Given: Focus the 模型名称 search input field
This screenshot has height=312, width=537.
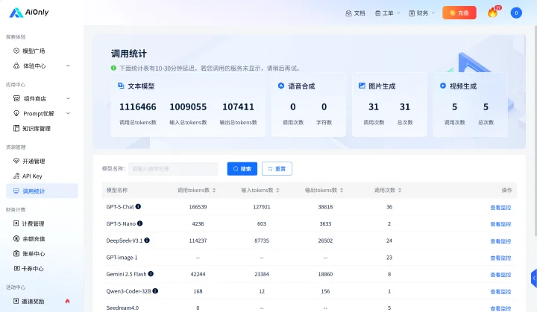Looking at the screenshot, I should click(x=173, y=168).
